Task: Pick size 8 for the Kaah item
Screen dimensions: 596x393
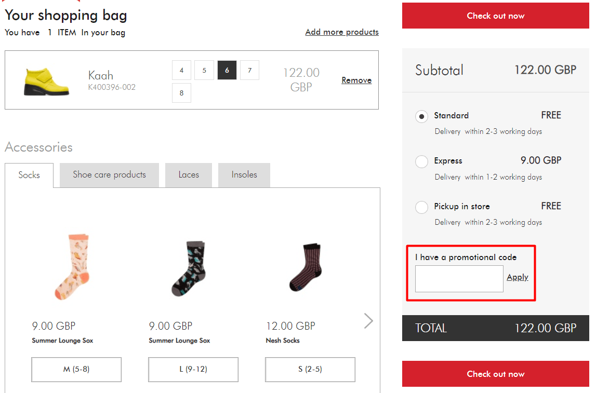Action: pyautogui.click(x=181, y=92)
